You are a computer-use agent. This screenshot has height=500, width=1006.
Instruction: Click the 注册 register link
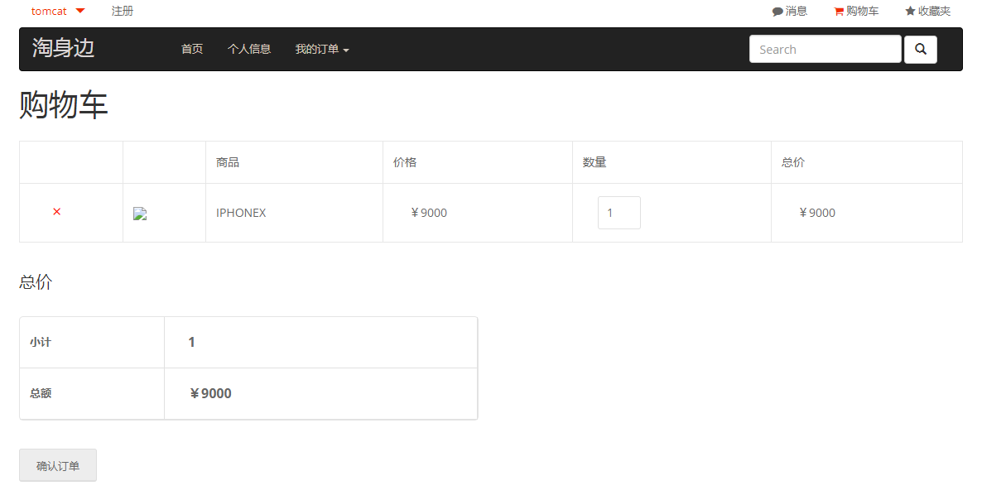[123, 12]
